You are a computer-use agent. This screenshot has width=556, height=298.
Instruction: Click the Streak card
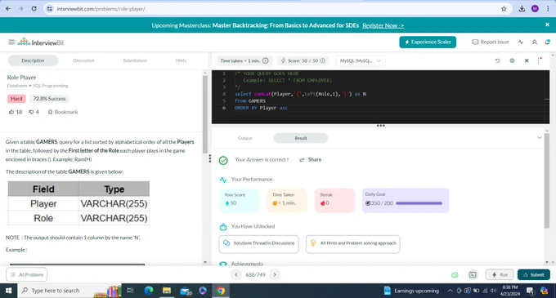pyautogui.click(x=334, y=200)
